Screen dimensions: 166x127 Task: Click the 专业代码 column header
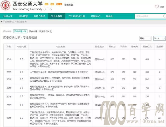click(x=22, y=46)
